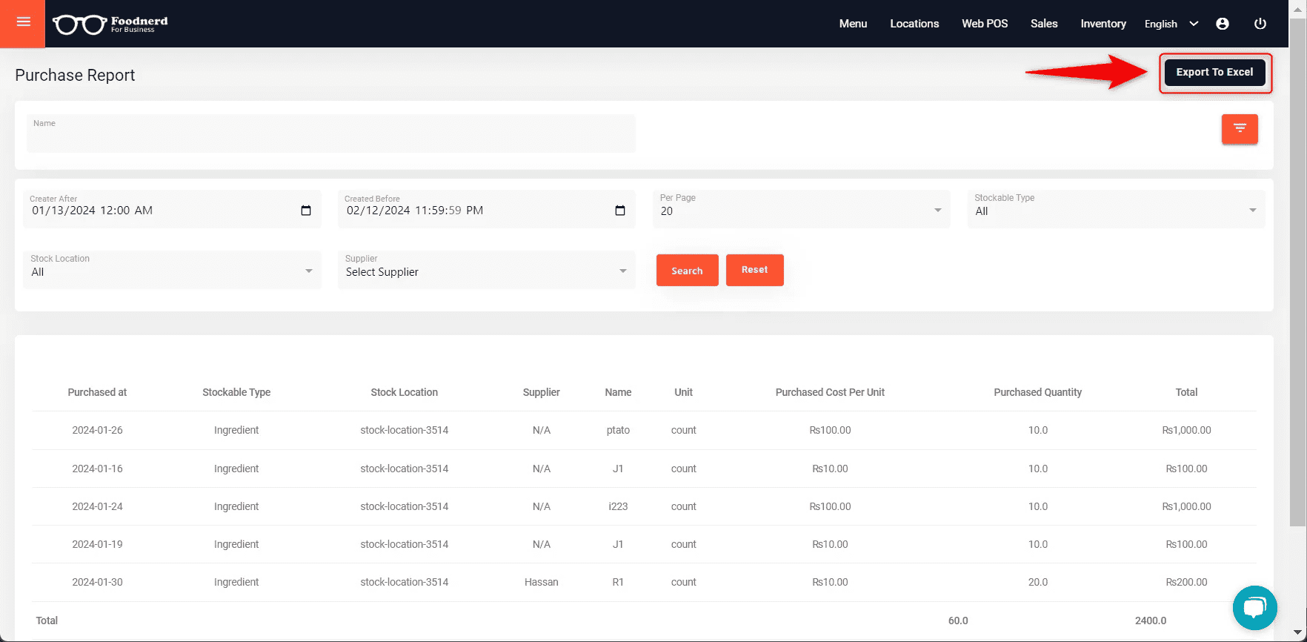Open the Stockable Type dropdown
1307x642 pixels.
[x=1116, y=209]
